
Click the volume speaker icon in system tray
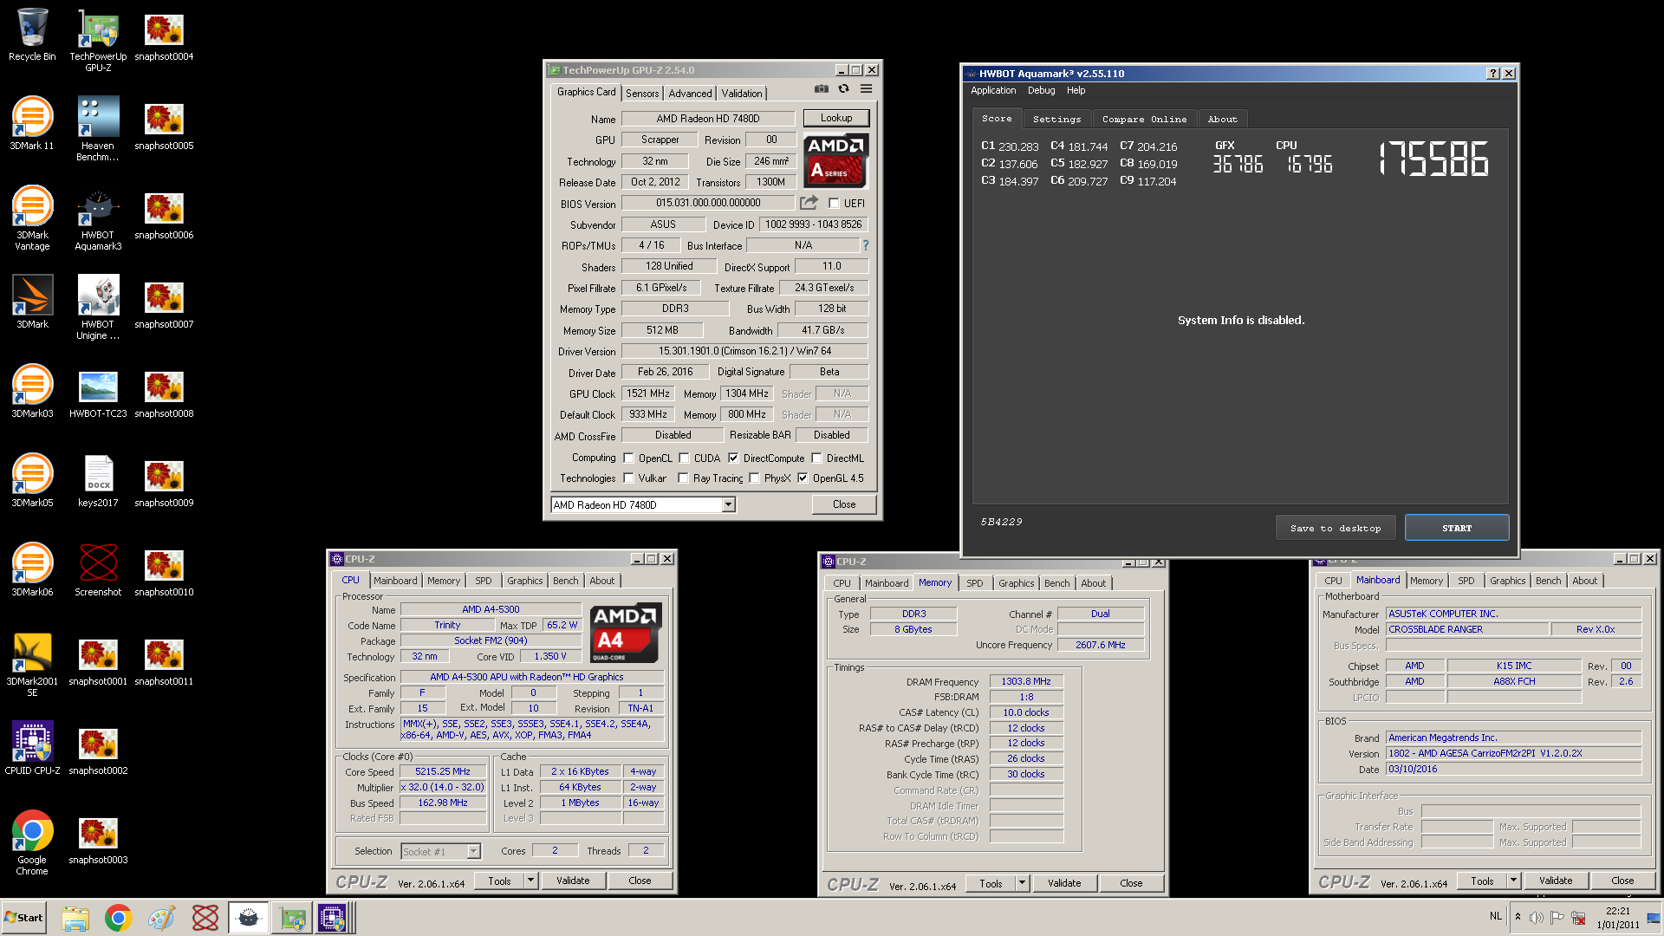1537,918
